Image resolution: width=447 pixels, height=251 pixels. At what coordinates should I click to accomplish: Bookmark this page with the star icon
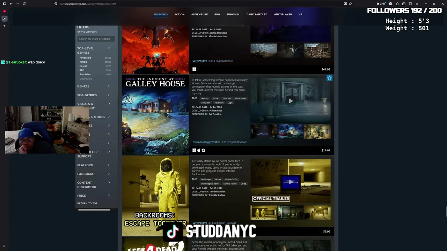pyautogui.click(x=350, y=3)
